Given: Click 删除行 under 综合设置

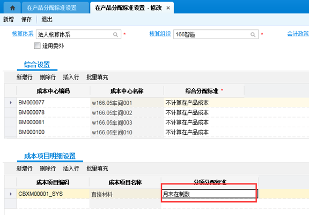Looking at the screenshot, I should point(48,77).
